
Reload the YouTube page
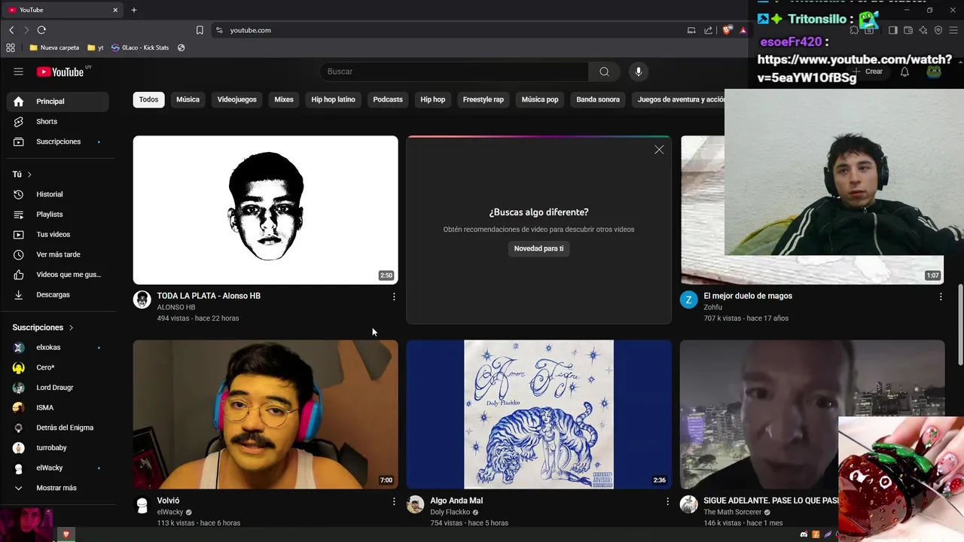coord(41,30)
